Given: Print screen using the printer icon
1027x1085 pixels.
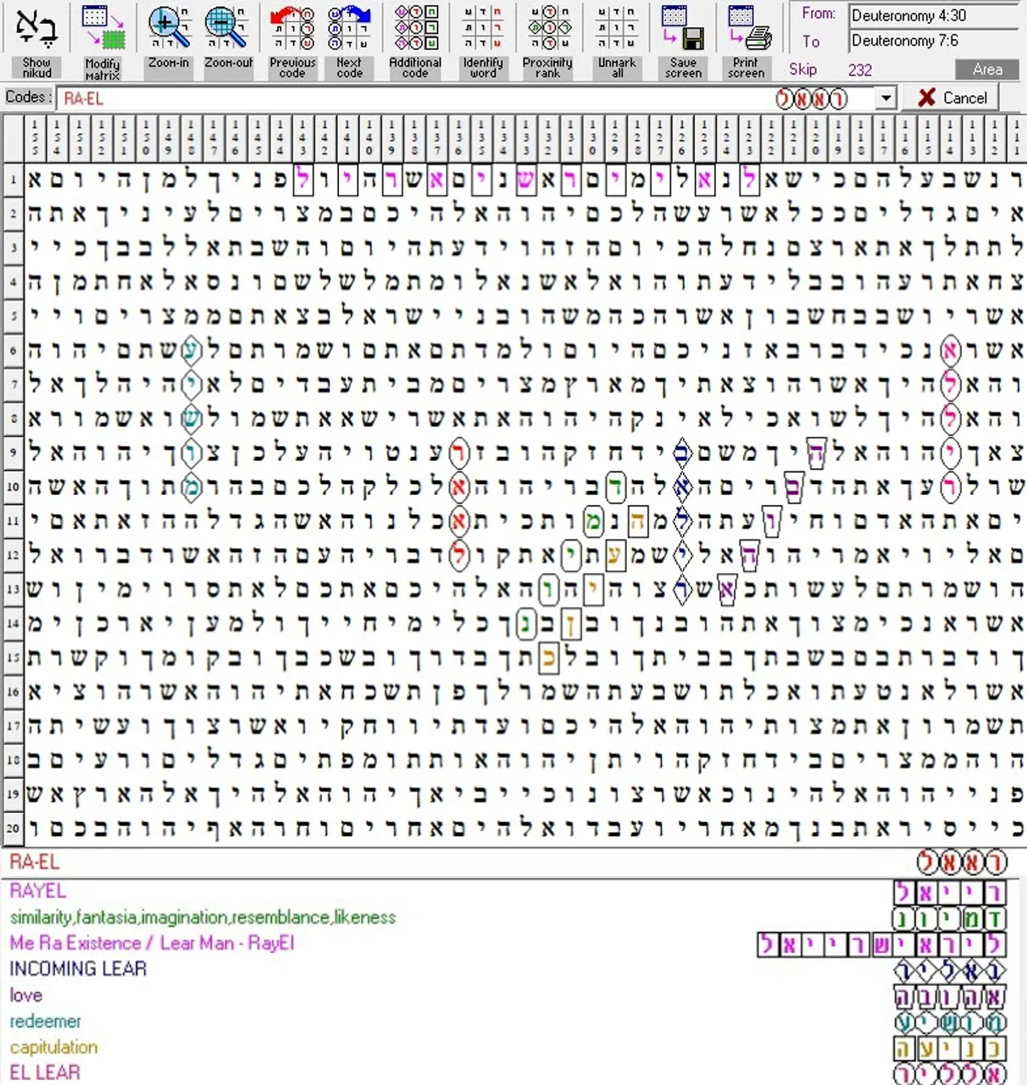Looking at the screenshot, I should pyautogui.click(x=747, y=41).
